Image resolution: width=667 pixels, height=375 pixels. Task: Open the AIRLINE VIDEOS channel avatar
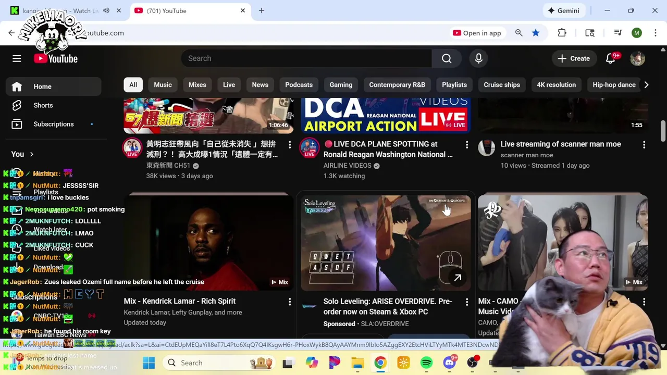tap(310, 147)
